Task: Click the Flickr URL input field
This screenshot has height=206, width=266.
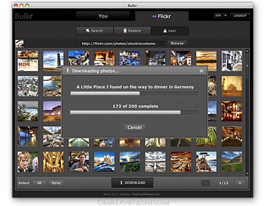Action: tap(122, 43)
